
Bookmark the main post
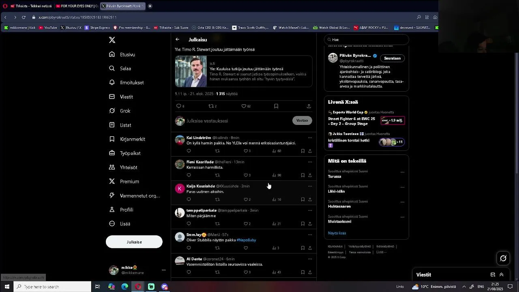(x=276, y=106)
